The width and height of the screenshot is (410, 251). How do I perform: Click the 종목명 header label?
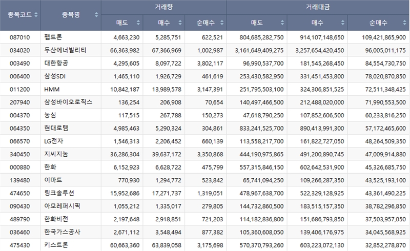(71, 15)
